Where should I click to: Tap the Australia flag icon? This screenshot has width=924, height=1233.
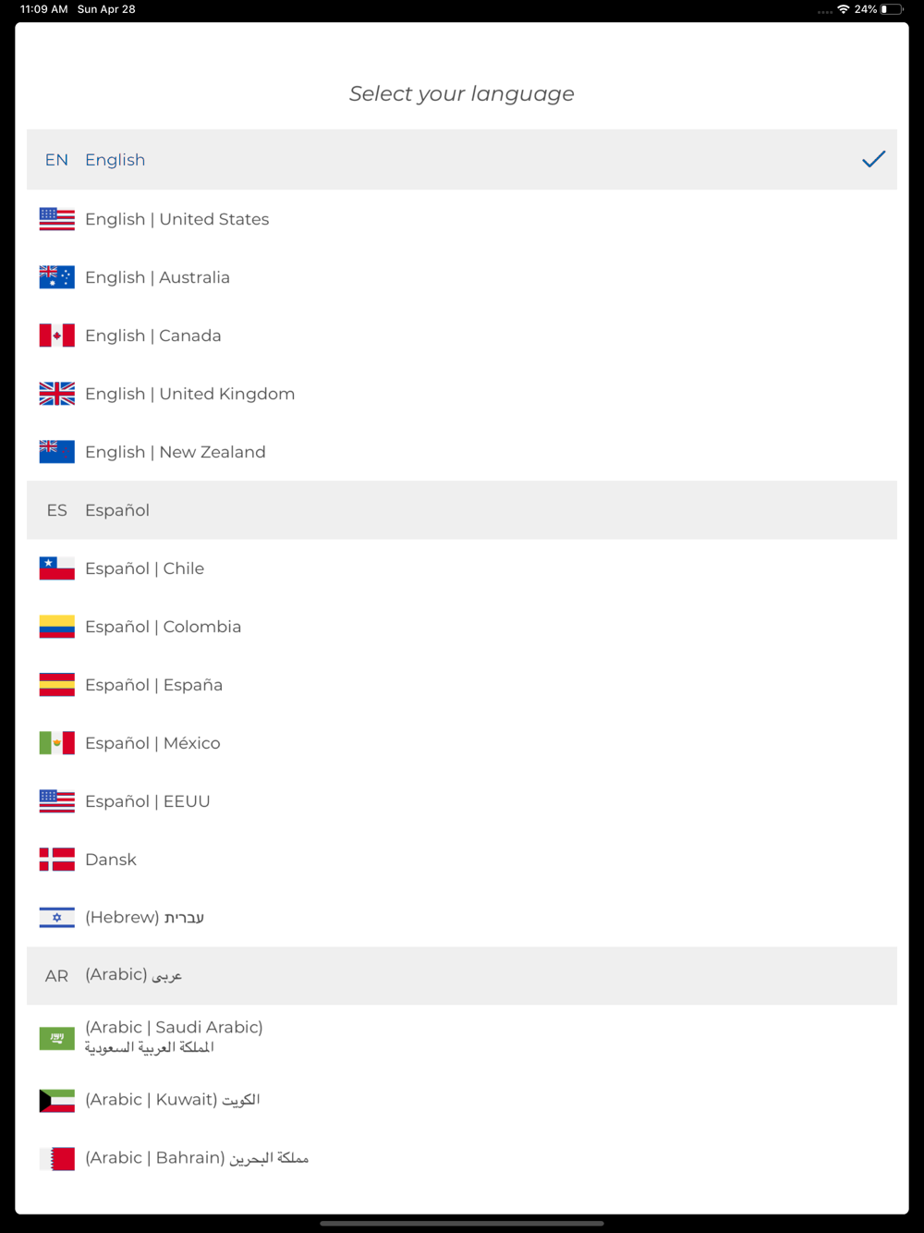click(x=56, y=277)
